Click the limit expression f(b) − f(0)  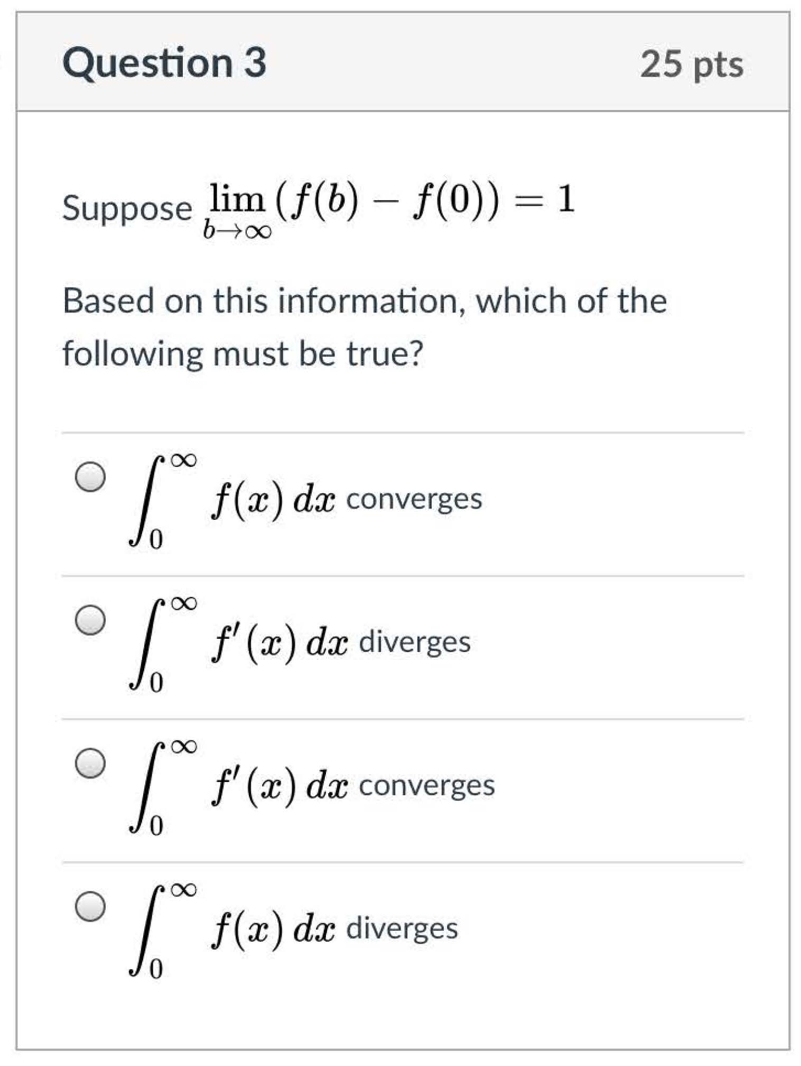[x=387, y=201]
